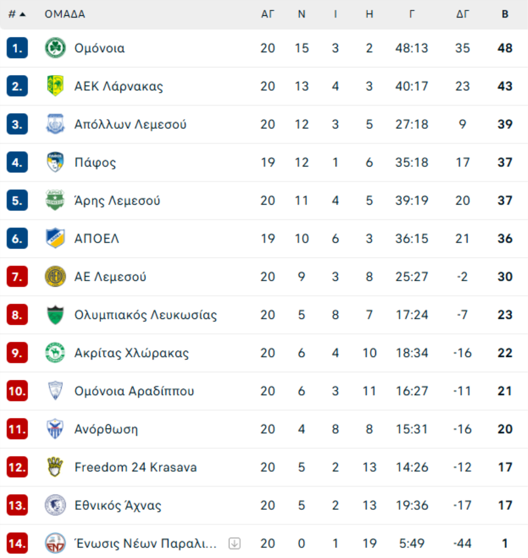Click the ΟΜΑΔΑ column header
This screenshot has height=558, width=528.
tap(65, 15)
